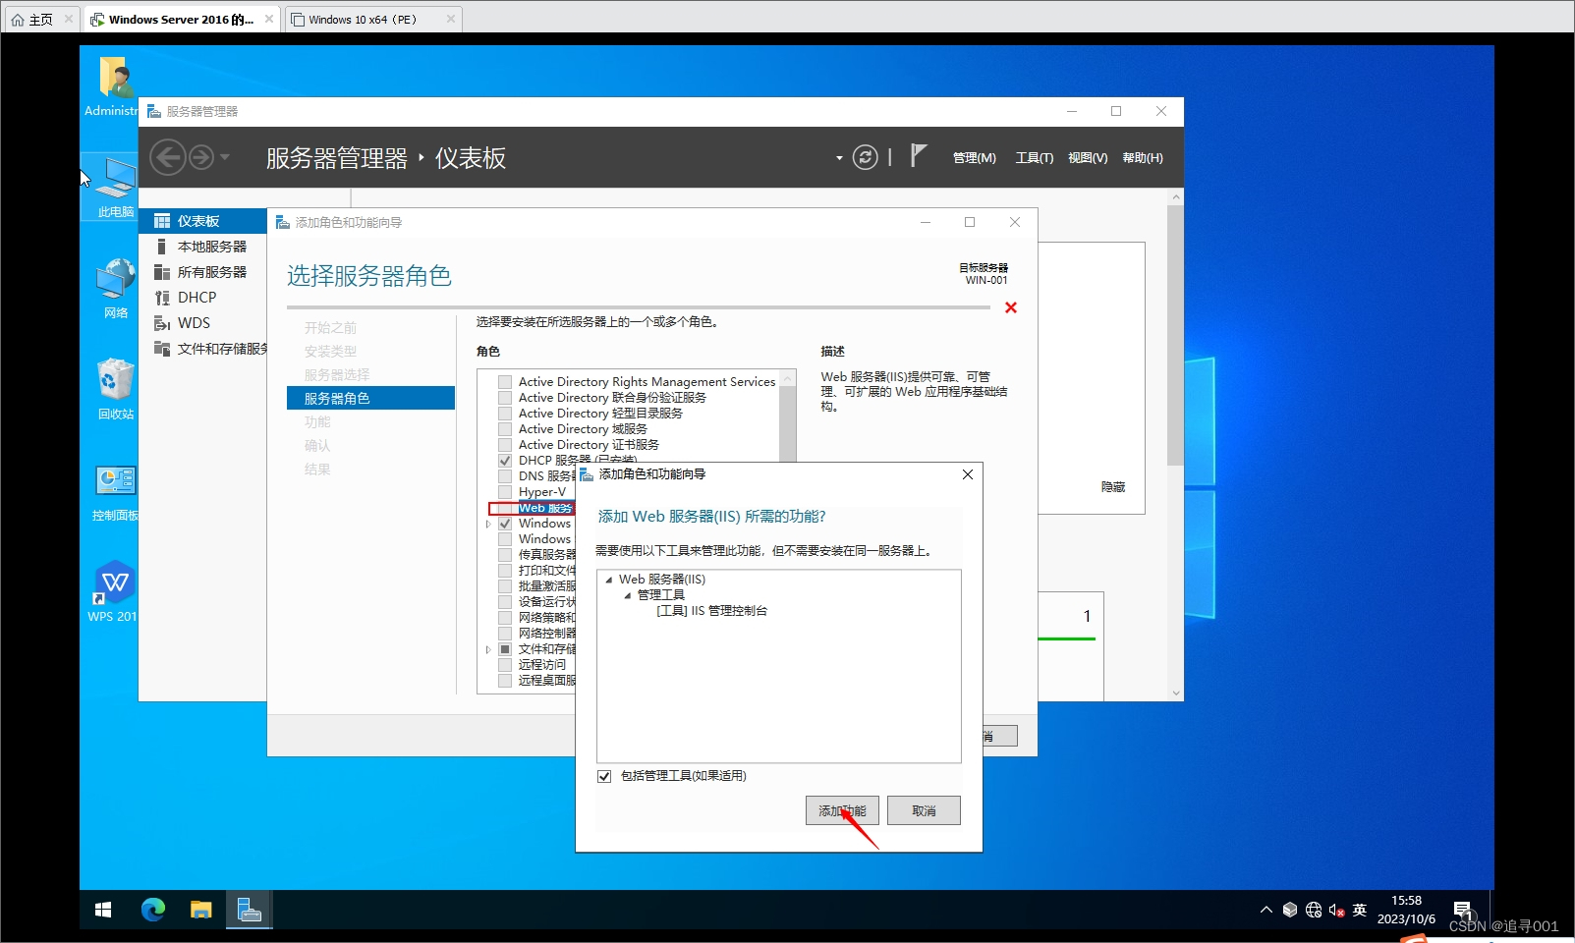Image resolution: width=1575 pixels, height=943 pixels.
Task: Open File Explorer from taskbar
Action: (x=201, y=910)
